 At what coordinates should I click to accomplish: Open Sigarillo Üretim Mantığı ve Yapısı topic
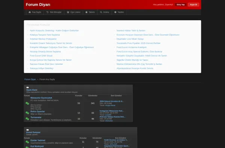pyautogui.click(x=132, y=60)
